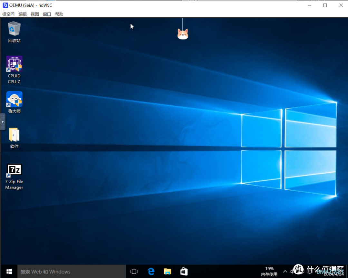Viewport: 348px width, 278px height.
Task: Open the 视图 menu
Action: (34, 14)
